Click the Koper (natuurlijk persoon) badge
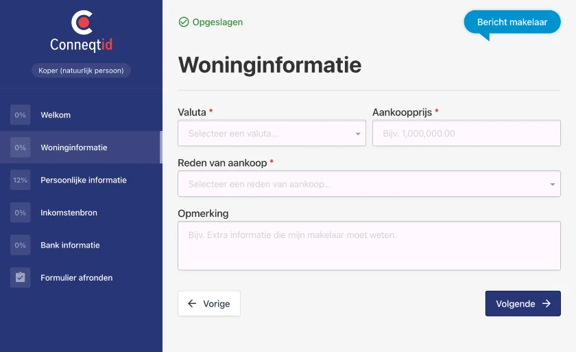The height and width of the screenshot is (352, 576). [x=81, y=71]
